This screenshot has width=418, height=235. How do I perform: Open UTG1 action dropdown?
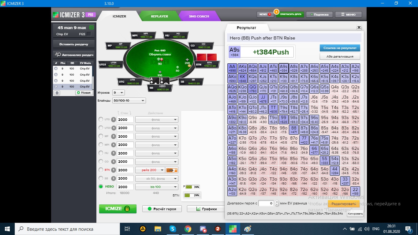(157, 128)
